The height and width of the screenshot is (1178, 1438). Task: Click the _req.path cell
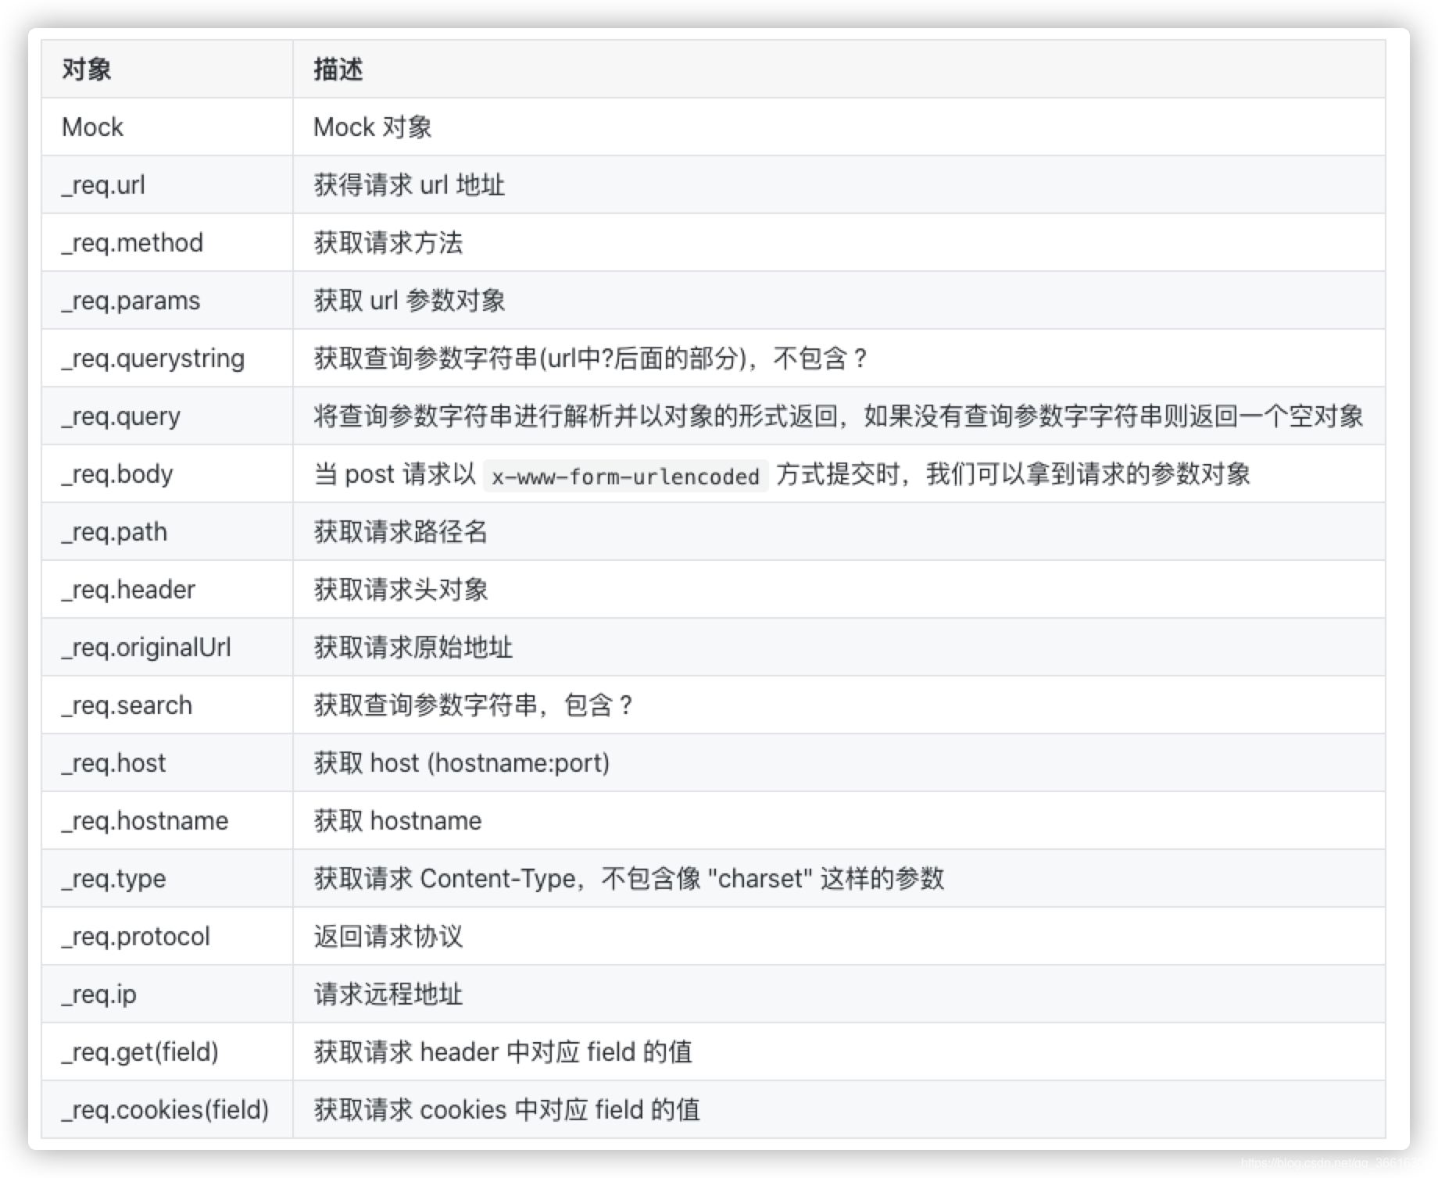114,532
